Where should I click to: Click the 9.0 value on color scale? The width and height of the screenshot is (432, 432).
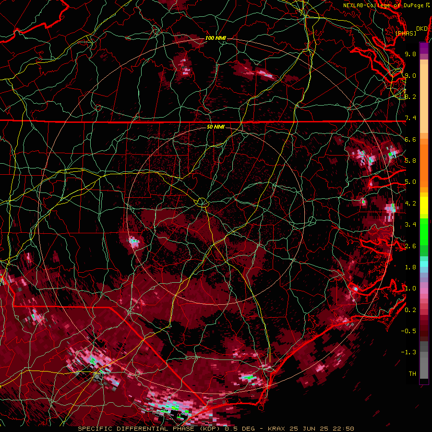(x=410, y=75)
